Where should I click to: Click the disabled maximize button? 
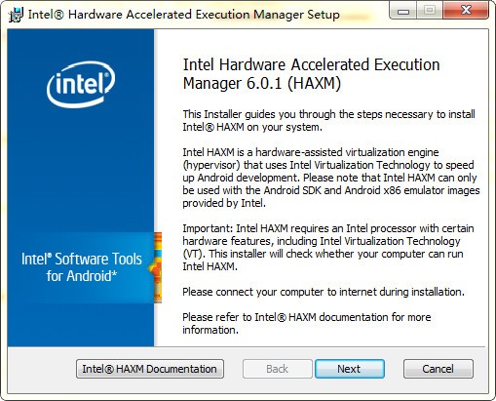point(430,11)
